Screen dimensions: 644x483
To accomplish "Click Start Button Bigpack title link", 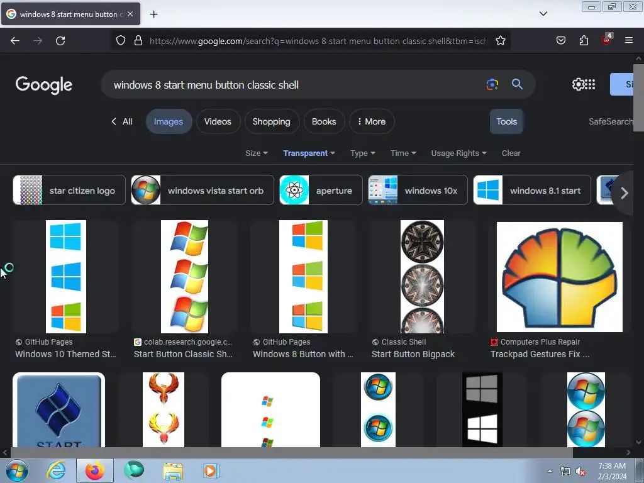I will click(x=413, y=354).
